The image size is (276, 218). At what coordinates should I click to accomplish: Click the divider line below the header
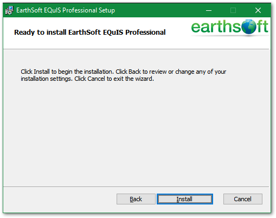(136, 49)
